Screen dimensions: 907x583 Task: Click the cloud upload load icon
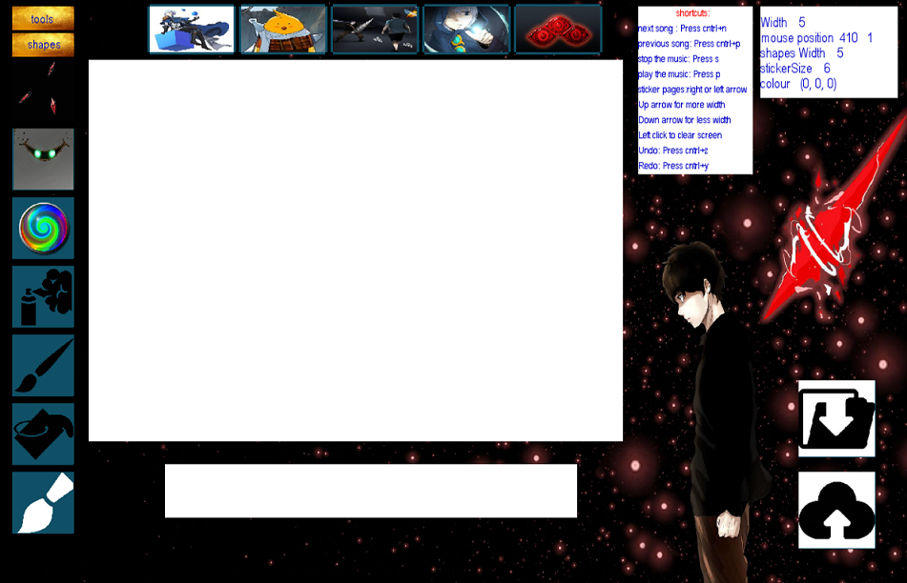coord(836,510)
